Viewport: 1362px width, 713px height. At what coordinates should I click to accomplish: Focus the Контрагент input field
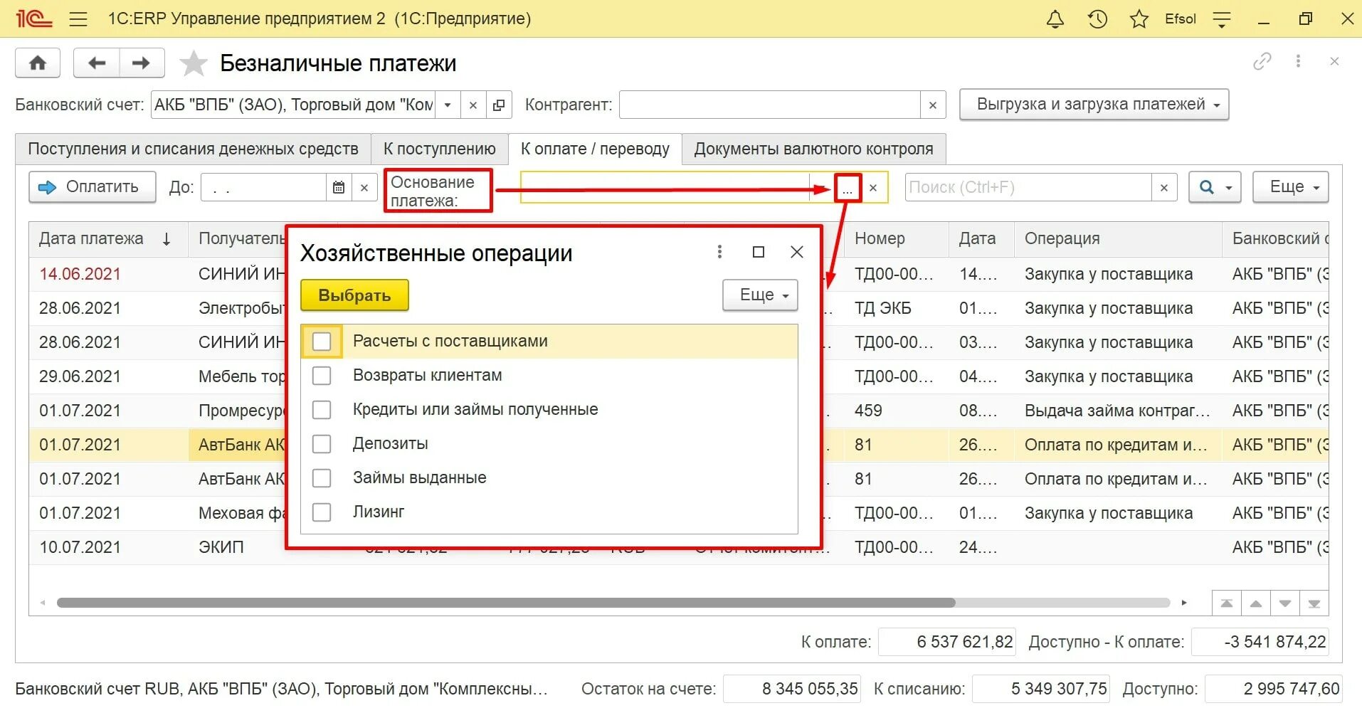[770, 105]
